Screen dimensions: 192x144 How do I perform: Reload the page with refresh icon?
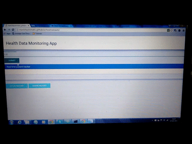pos(13,30)
